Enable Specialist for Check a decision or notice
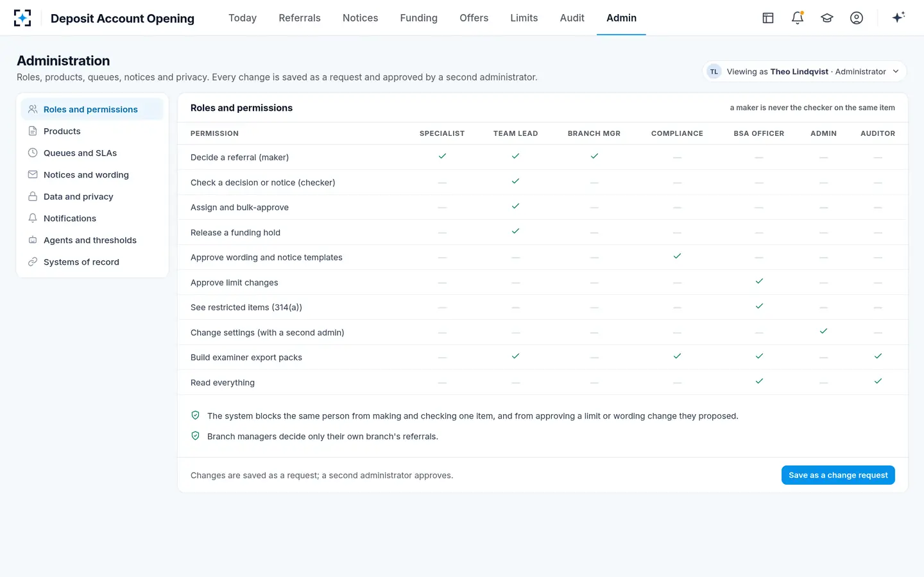924x577 pixels. click(442, 183)
